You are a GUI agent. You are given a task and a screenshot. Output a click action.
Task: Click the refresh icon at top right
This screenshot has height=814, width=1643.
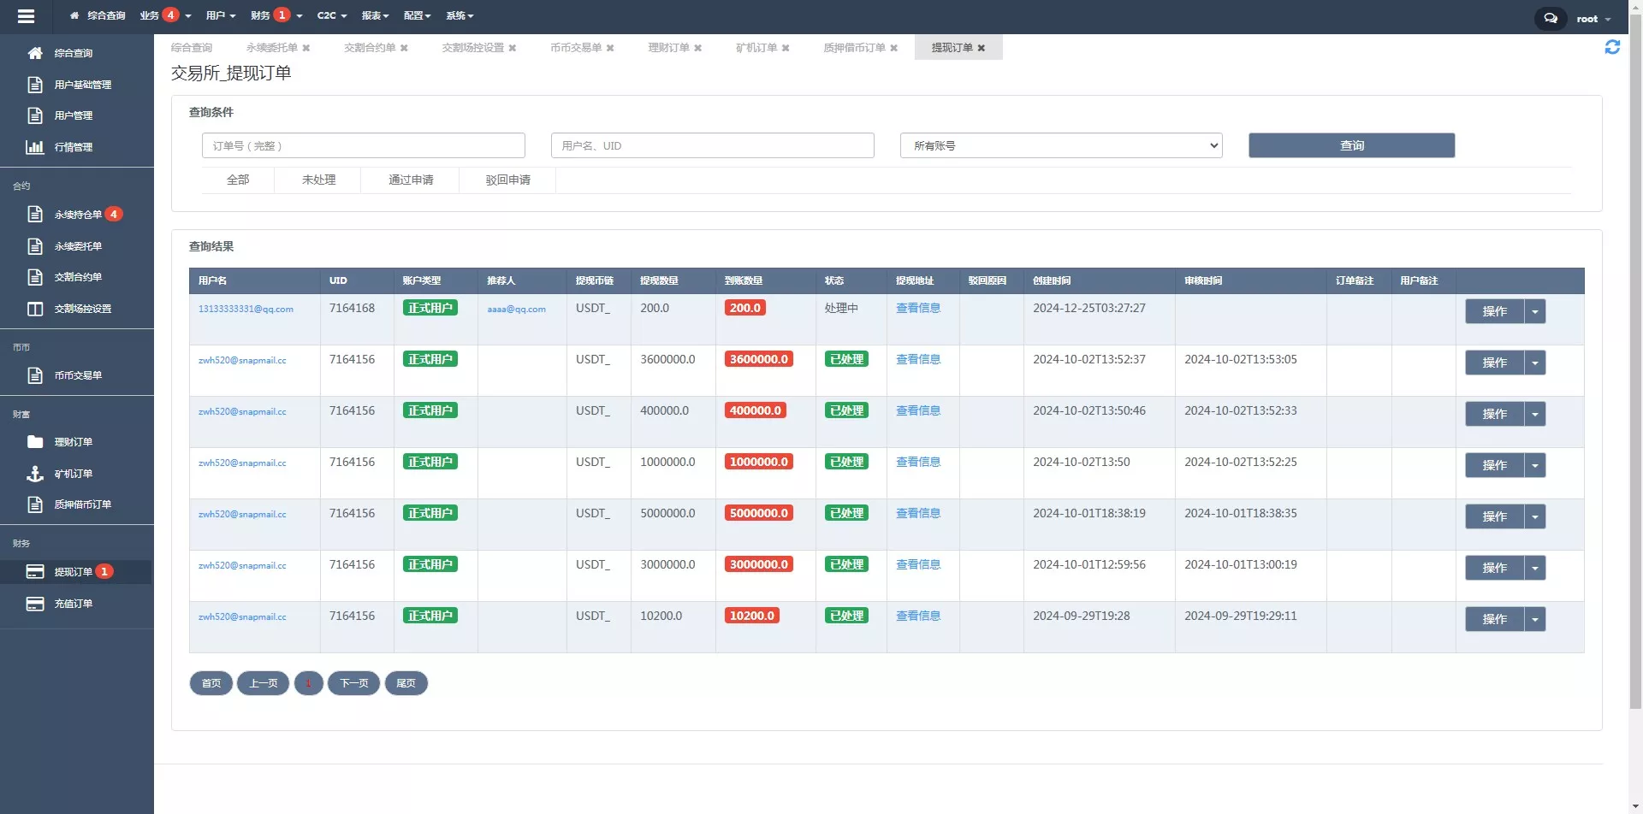click(1612, 47)
